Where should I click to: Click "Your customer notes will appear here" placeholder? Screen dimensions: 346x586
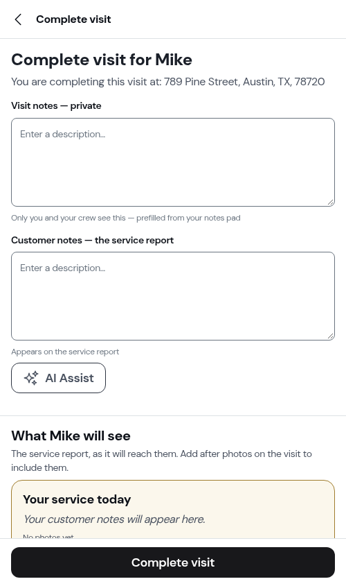(x=114, y=519)
